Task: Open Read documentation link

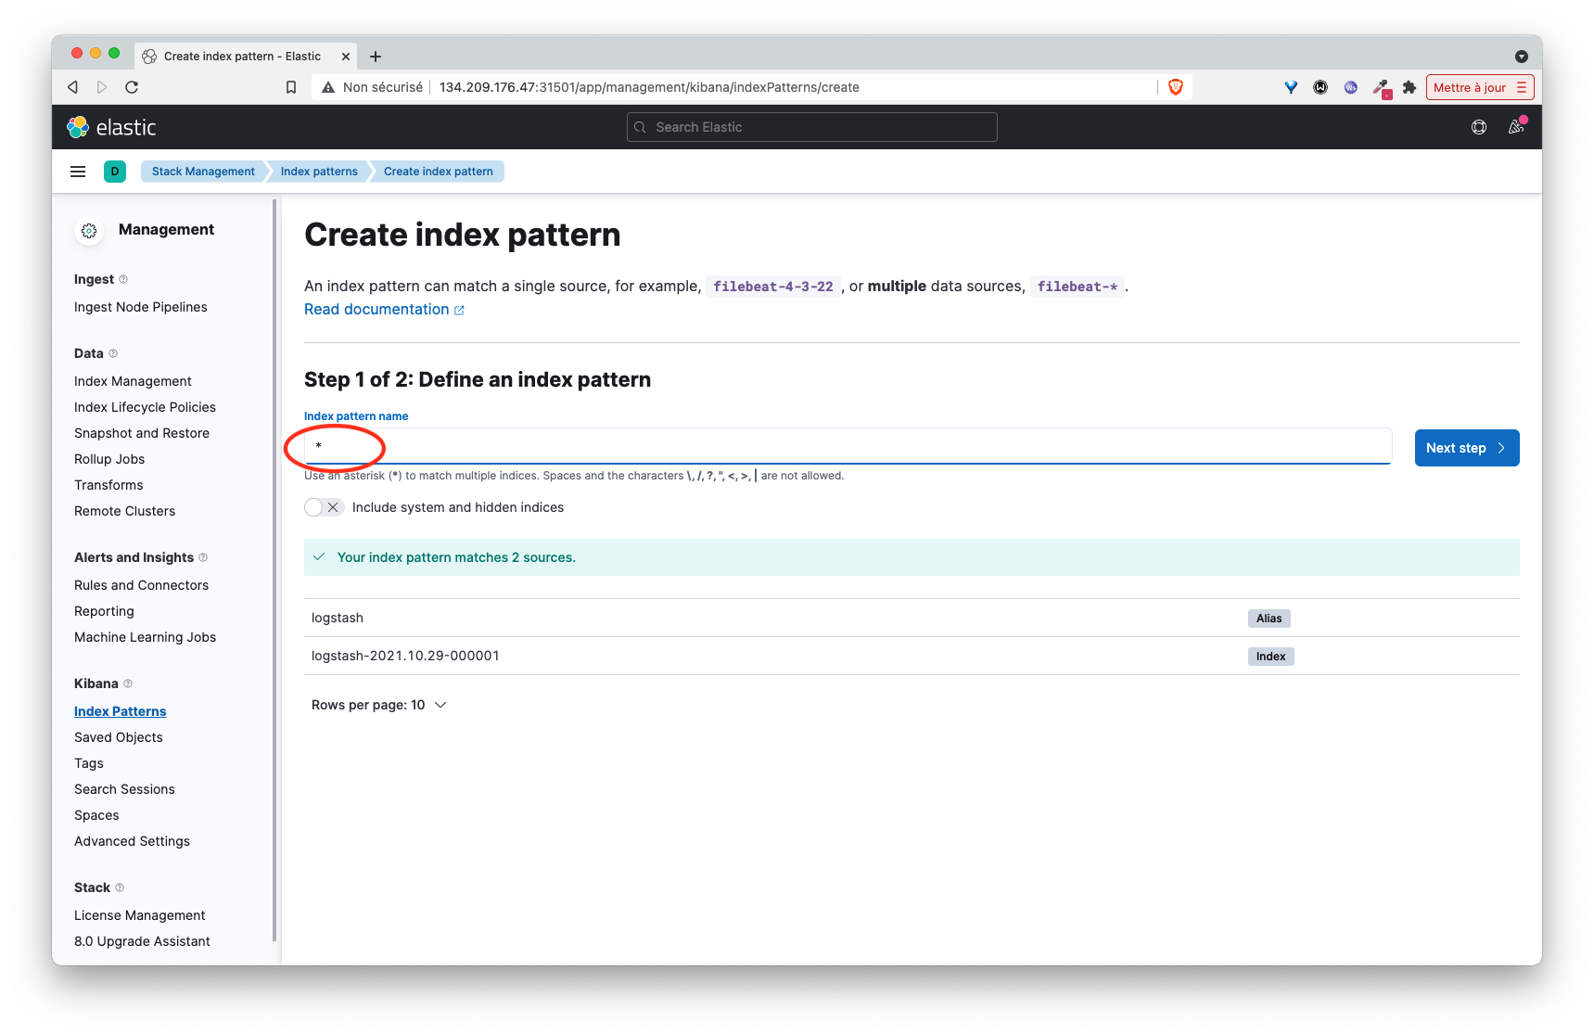Action: (x=384, y=310)
